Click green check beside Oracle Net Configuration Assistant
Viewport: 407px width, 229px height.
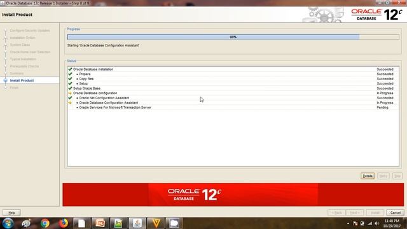[x=70, y=98]
